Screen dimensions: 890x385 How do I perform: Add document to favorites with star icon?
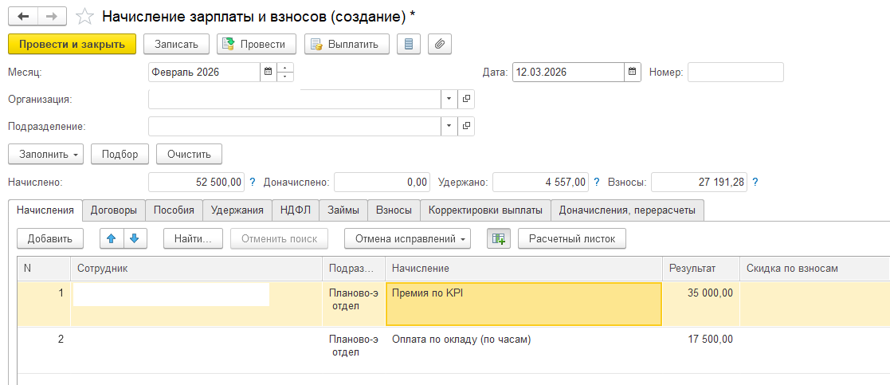click(84, 16)
